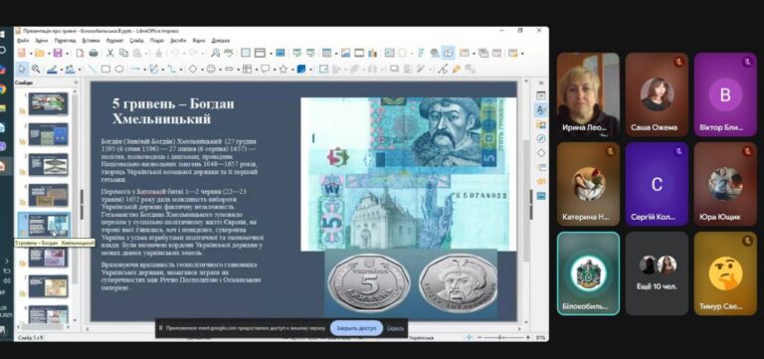Viewport: 764px width, 359px height.
Task: Click Закрыть доступ button
Action: (356, 328)
